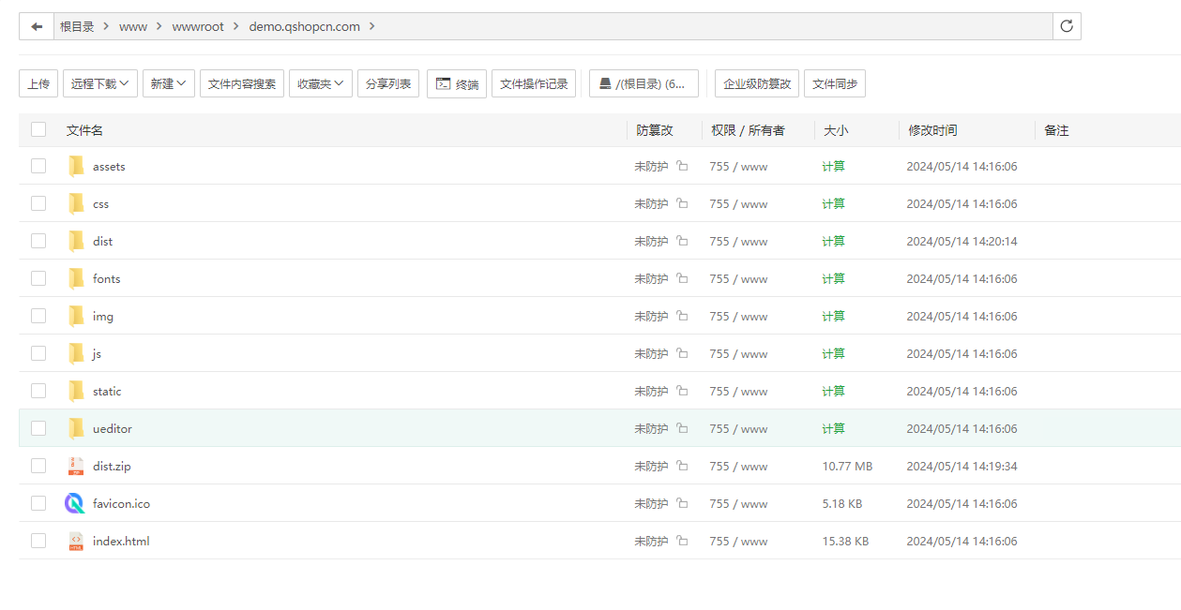The height and width of the screenshot is (610, 1181).
Task: Tick the select-all checkbox in header
Action: (38, 129)
